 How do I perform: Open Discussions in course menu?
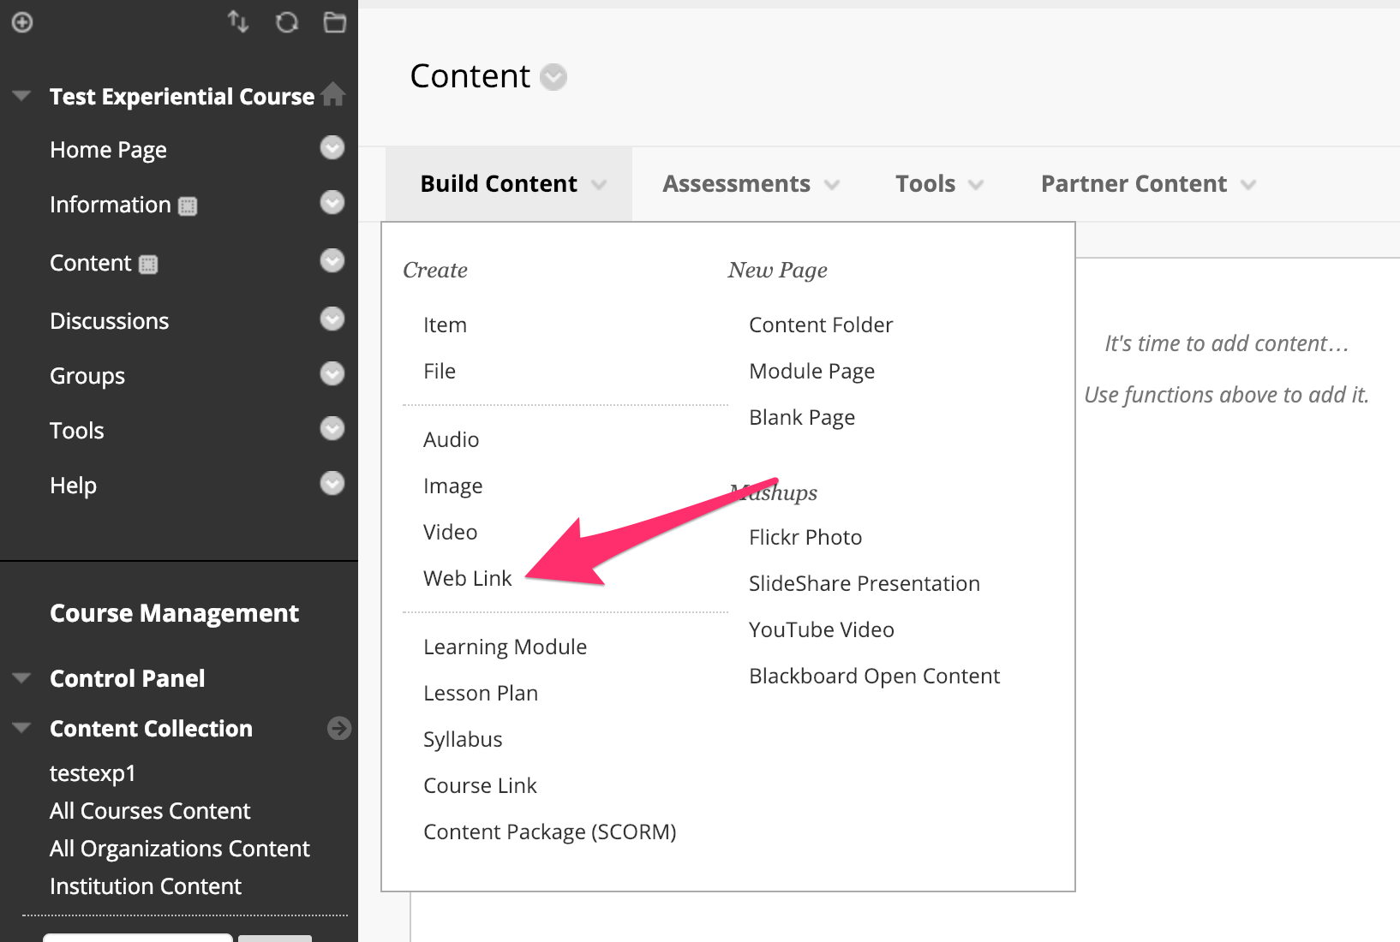coord(109,321)
